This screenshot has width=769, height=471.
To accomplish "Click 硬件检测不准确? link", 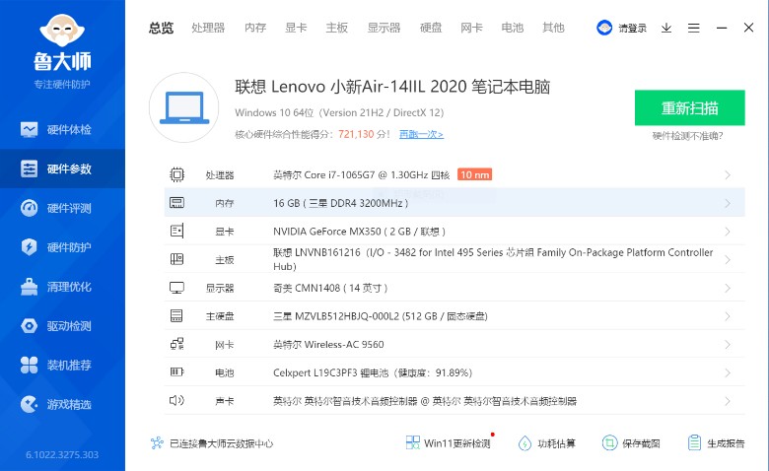I will [687, 136].
